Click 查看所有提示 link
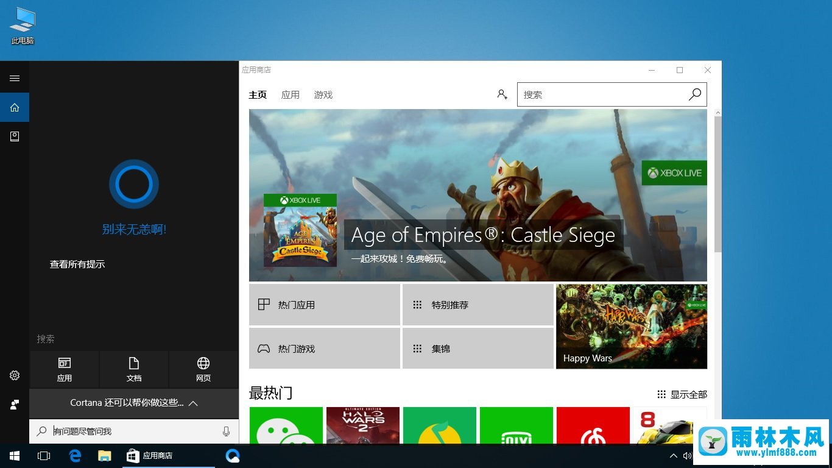Screen dimensions: 832x468 77,264
